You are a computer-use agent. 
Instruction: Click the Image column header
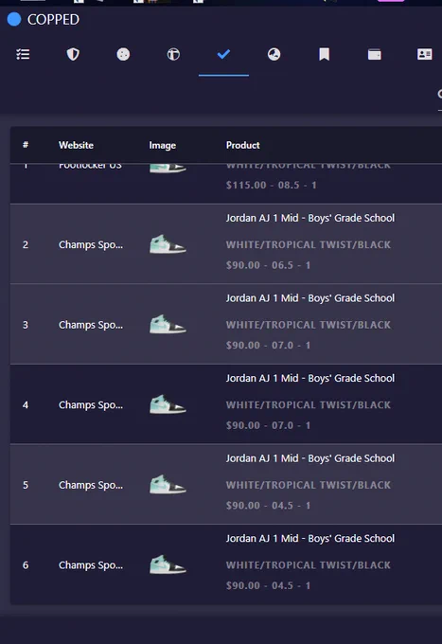tap(163, 146)
